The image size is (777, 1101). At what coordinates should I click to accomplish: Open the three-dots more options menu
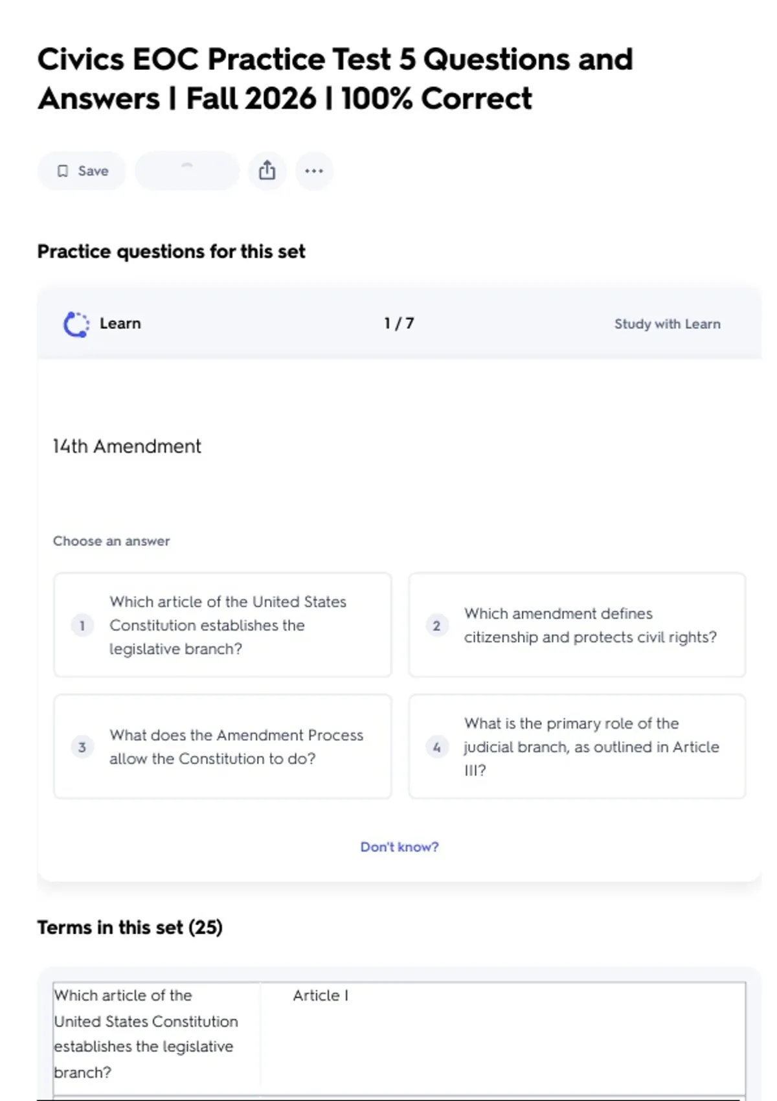pos(314,171)
